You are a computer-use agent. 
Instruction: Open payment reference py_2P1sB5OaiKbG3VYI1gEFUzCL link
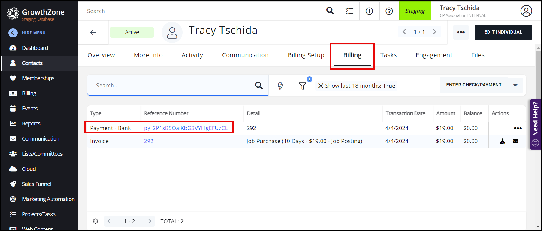click(x=186, y=128)
